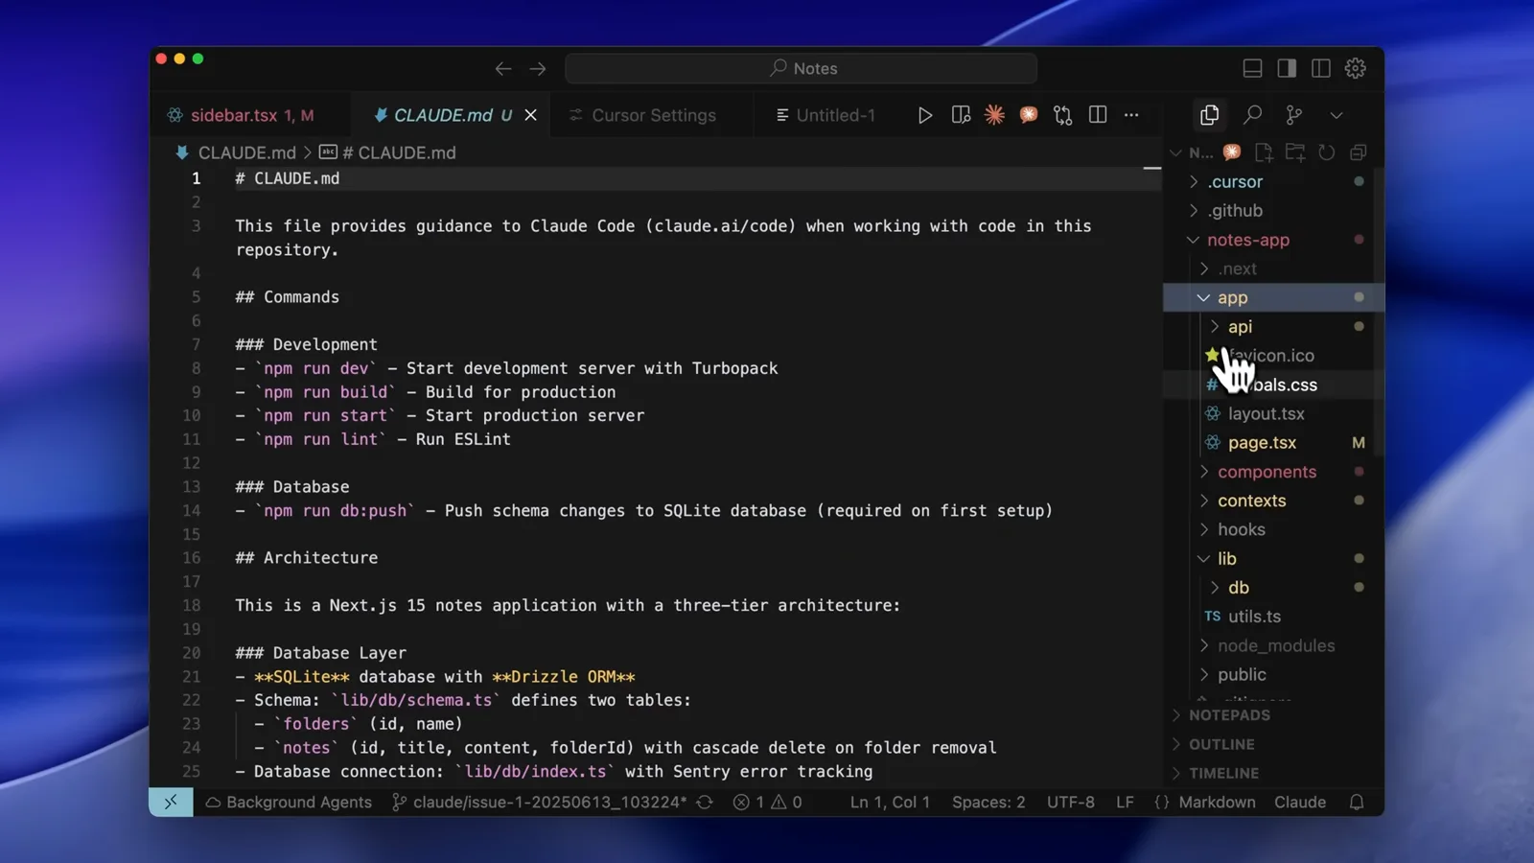This screenshot has height=863, width=1534.
Task: Toggle the bottom panel layout
Action: pyautogui.click(x=1252, y=68)
